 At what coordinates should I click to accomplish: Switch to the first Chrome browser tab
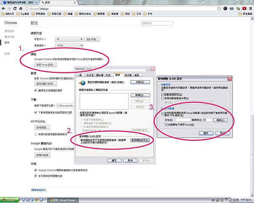click(x=20, y=3)
